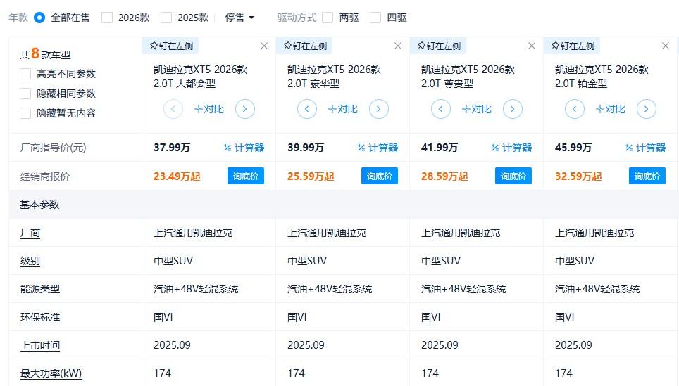Open 计算器 for the 39.99万 model
The height and width of the screenshot is (386, 679).
(x=378, y=148)
